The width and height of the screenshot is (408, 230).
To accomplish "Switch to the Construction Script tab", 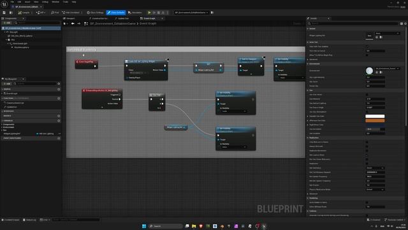I will (x=98, y=19).
